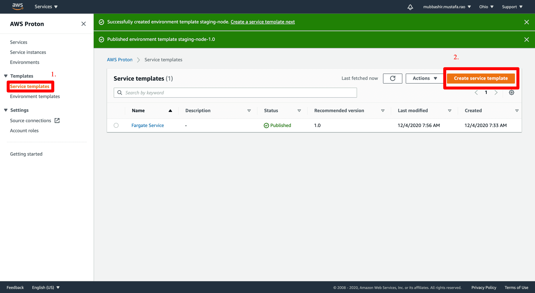Open the Services dropdown in top bar
This screenshot has width=535, height=293.
46,7
